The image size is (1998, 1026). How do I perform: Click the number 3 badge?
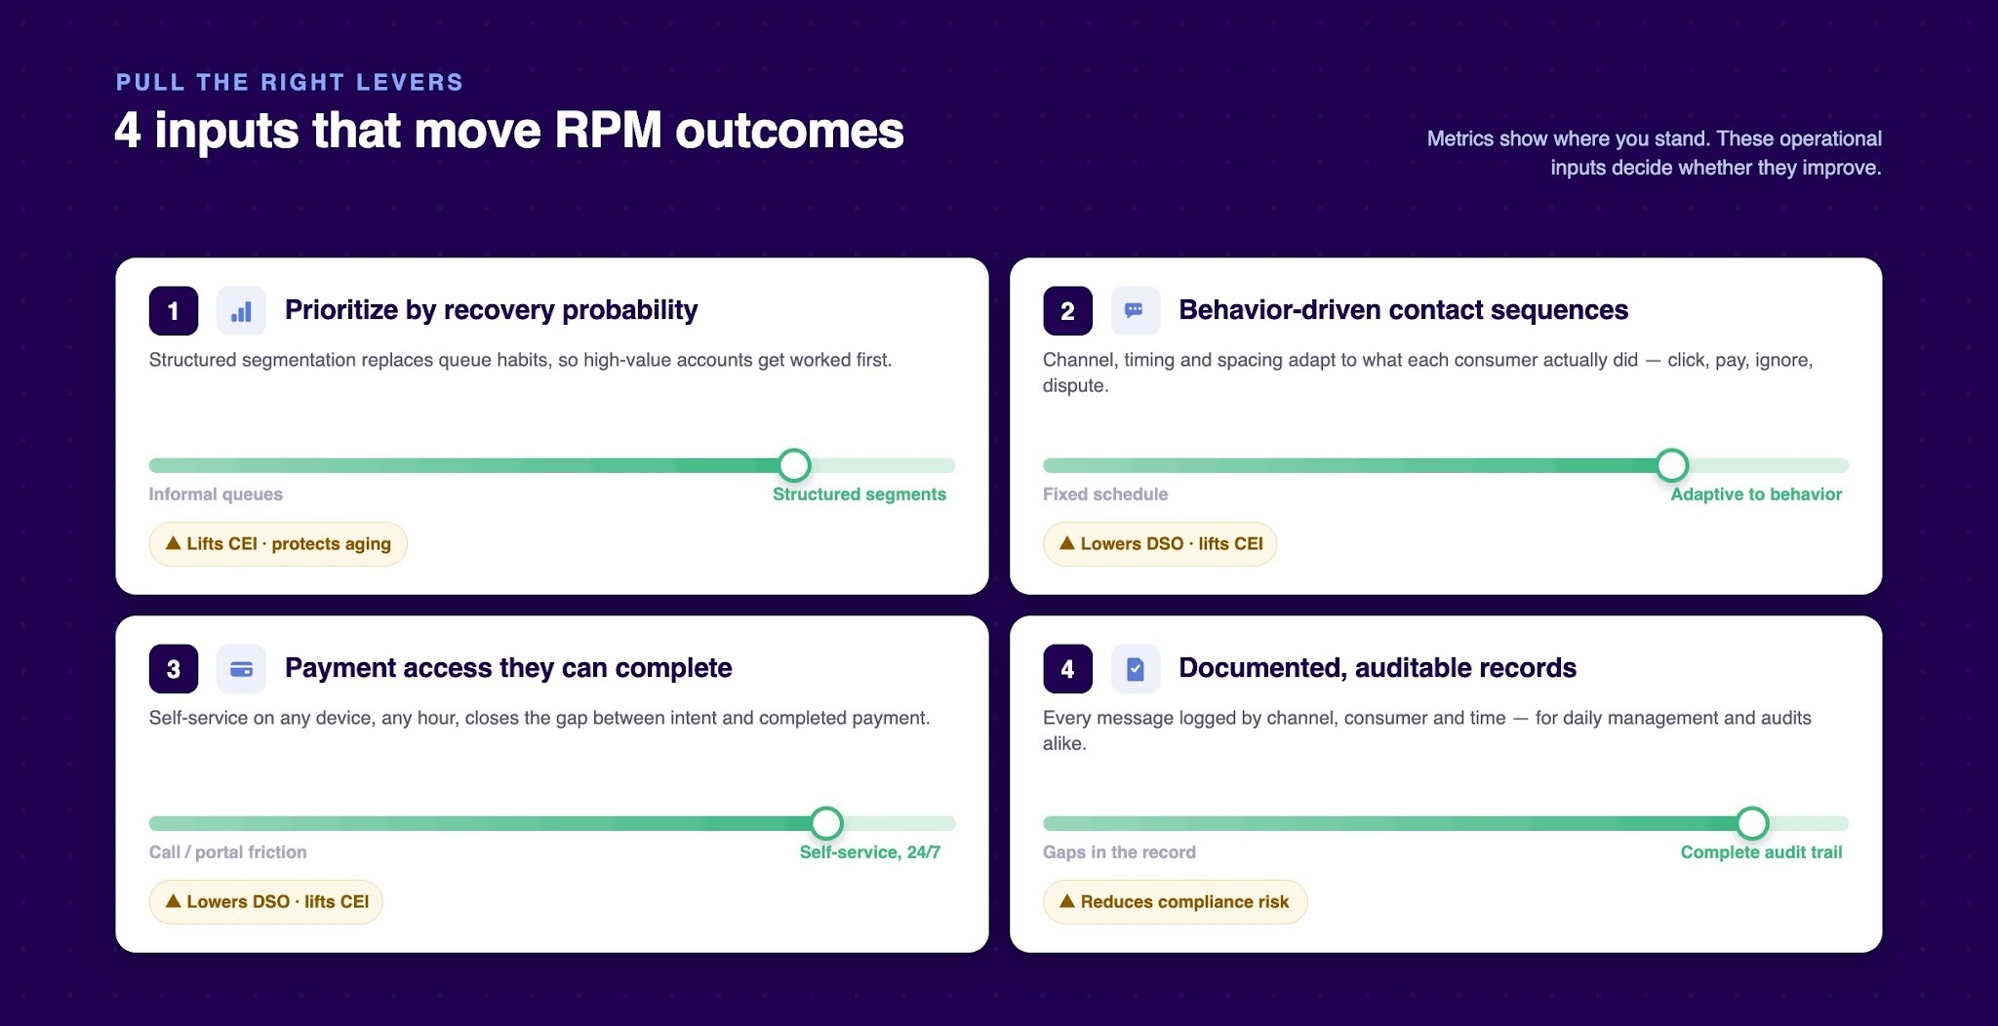point(174,669)
